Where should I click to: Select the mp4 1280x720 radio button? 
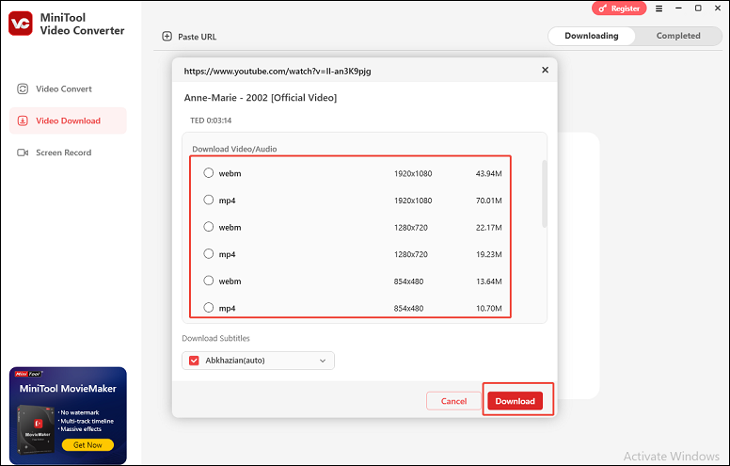[x=209, y=253]
